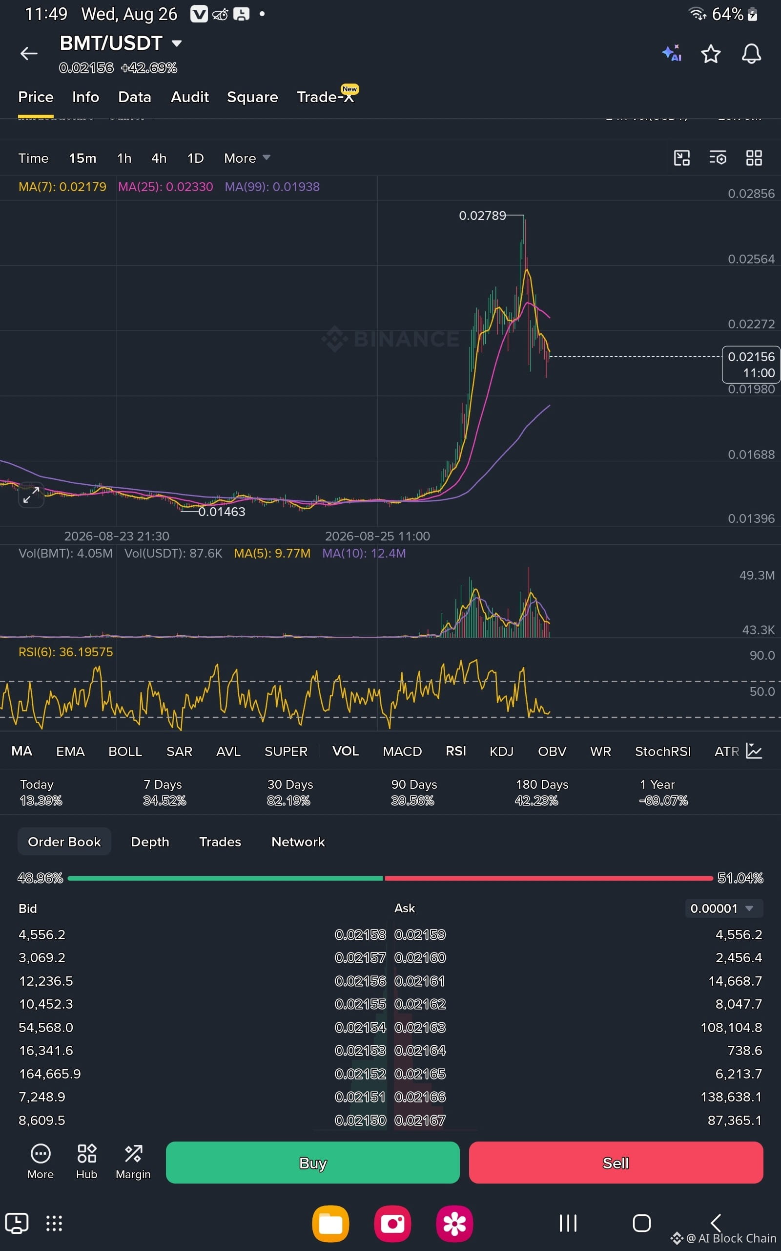Toggle the AVL indicator
This screenshot has height=1251, width=781.
pos(228,751)
